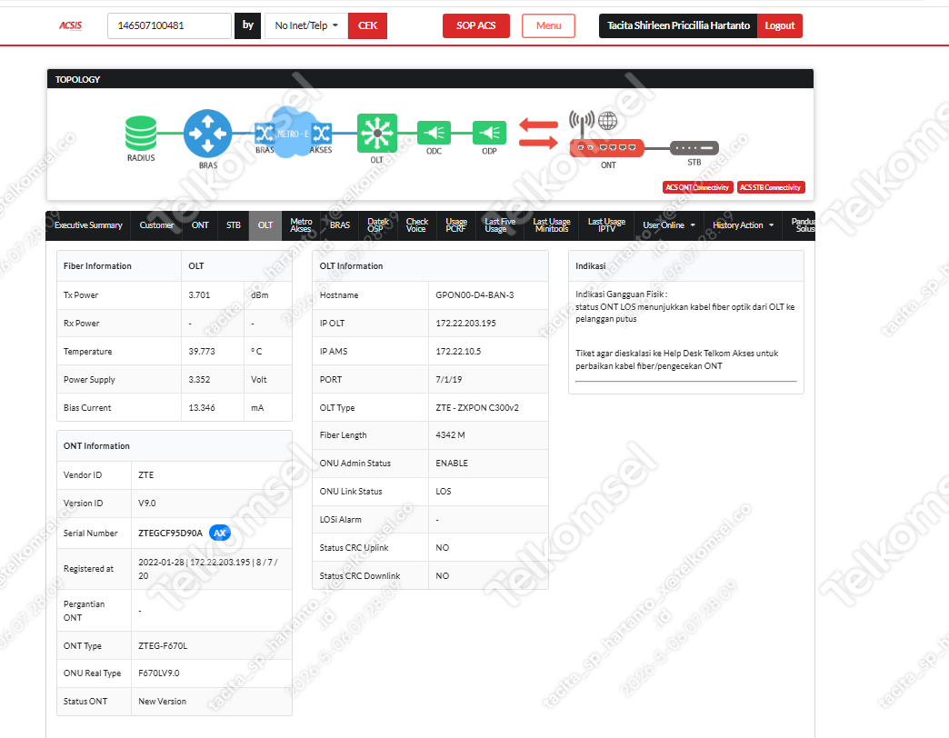Open the Last Usage Minitools tab
Image resolution: width=949 pixels, height=738 pixels.
pos(552,225)
